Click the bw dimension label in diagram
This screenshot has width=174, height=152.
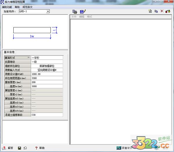coord(32,36)
